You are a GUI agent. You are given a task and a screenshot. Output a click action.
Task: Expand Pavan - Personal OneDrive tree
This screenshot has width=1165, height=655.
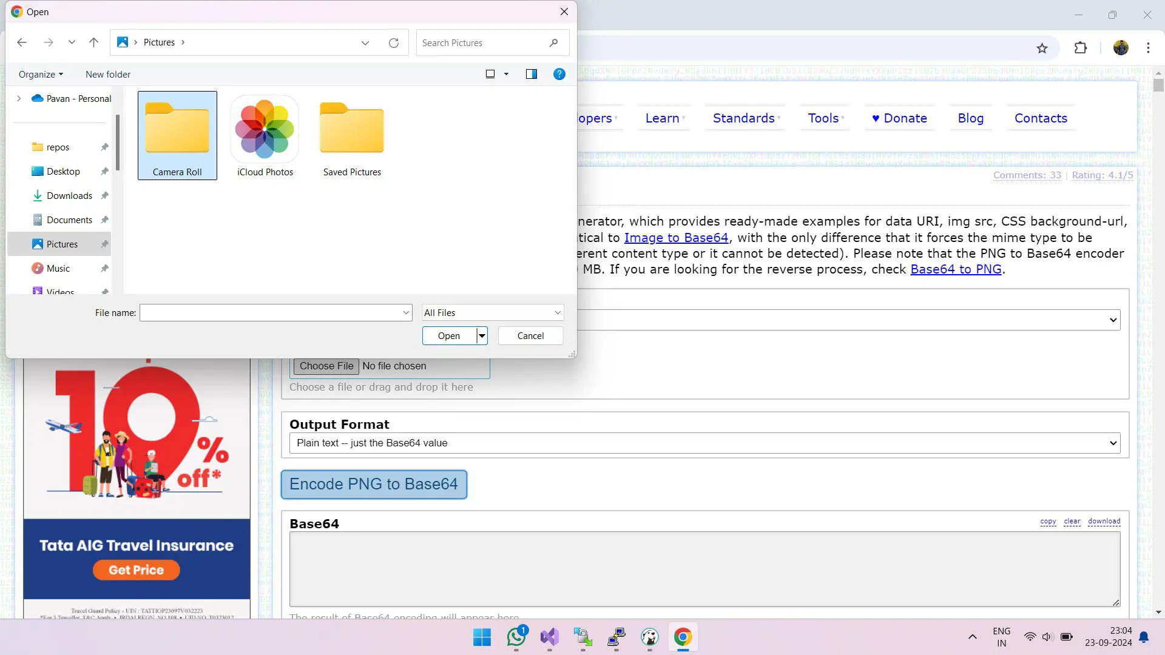pos(19,98)
